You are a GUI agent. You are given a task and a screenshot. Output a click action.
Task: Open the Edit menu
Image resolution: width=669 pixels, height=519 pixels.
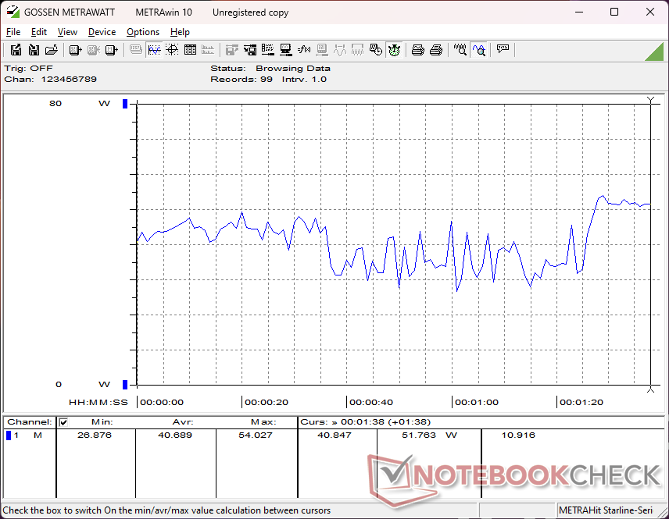pos(39,32)
